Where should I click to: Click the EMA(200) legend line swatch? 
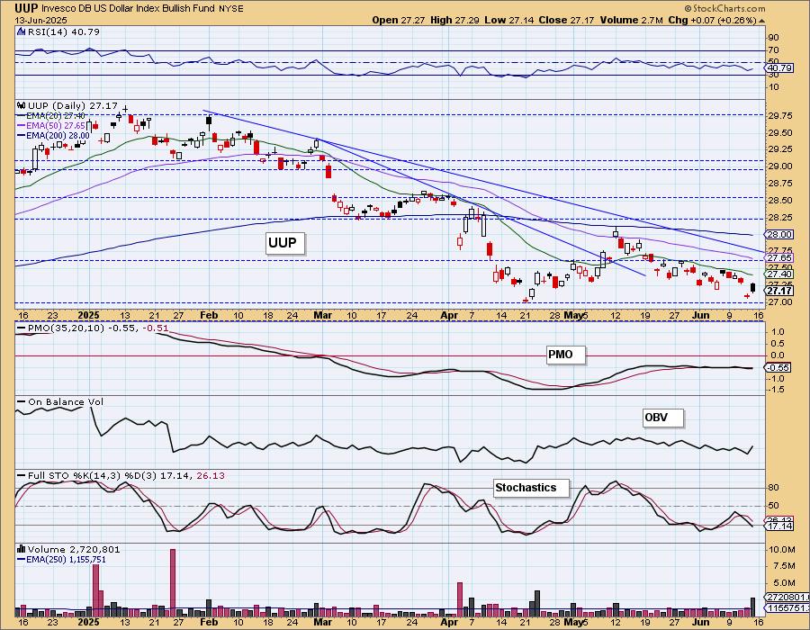[22, 136]
